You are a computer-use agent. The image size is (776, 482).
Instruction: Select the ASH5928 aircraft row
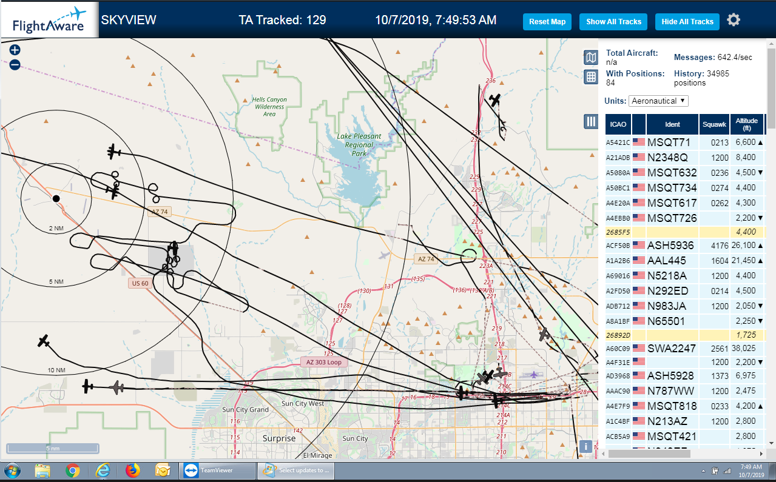pos(685,376)
